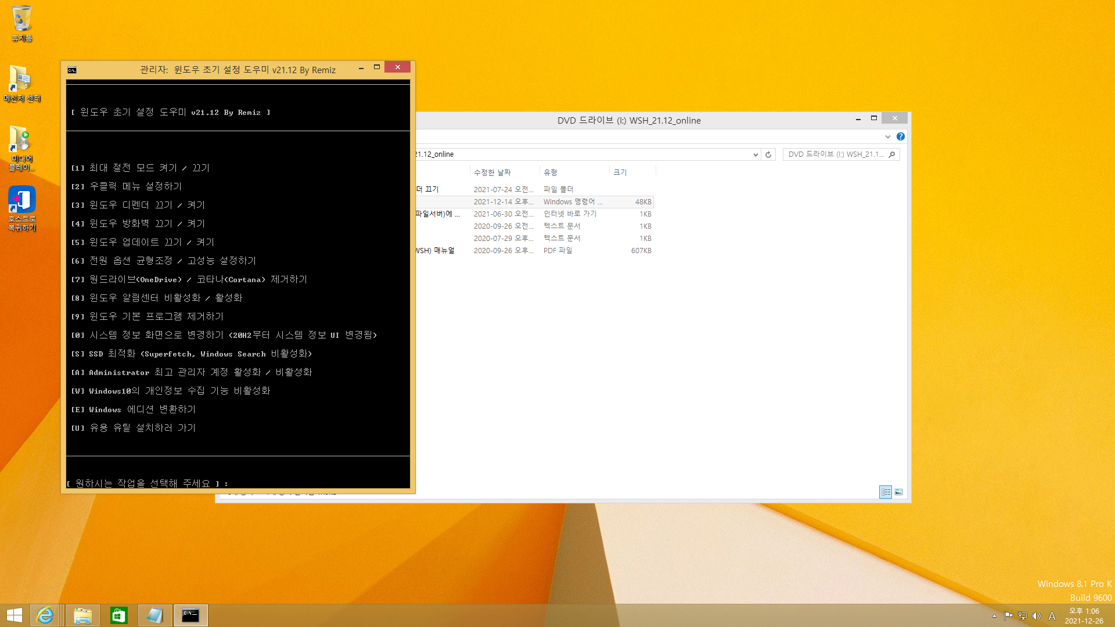Select the file folder row dated 2021-07-24

534,189
